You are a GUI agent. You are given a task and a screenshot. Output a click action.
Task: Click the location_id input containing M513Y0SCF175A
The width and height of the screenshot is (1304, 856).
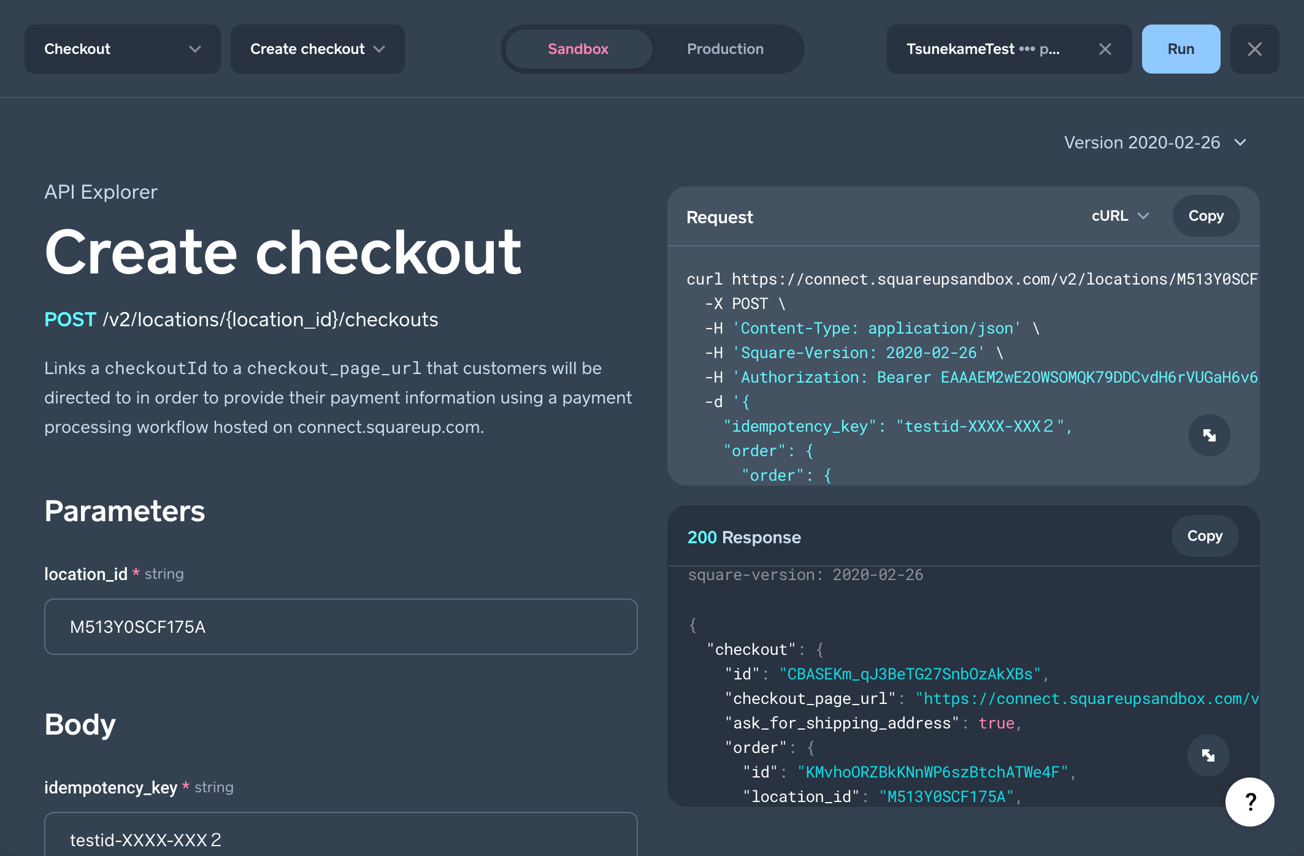[x=340, y=627]
